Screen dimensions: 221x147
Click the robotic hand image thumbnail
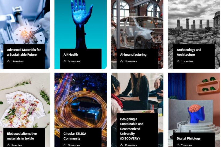click(x=81, y=24)
